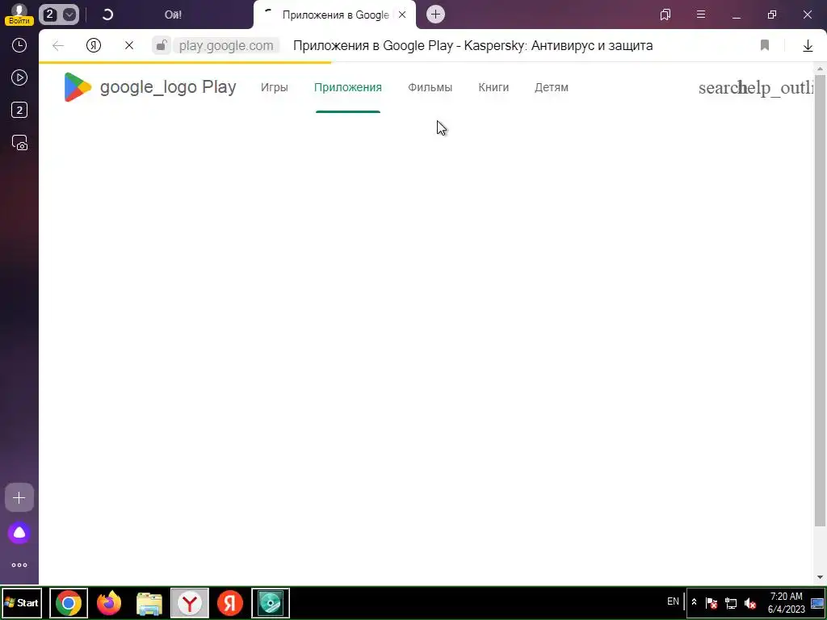Open the green disc taskbar application
The height and width of the screenshot is (620, 827).
click(x=271, y=602)
